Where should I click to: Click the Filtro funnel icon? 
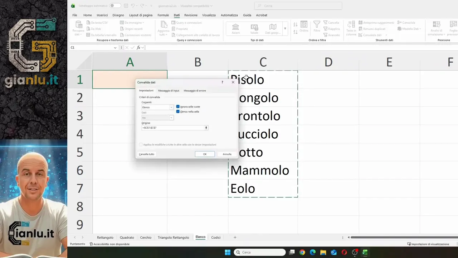(x=317, y=27)
